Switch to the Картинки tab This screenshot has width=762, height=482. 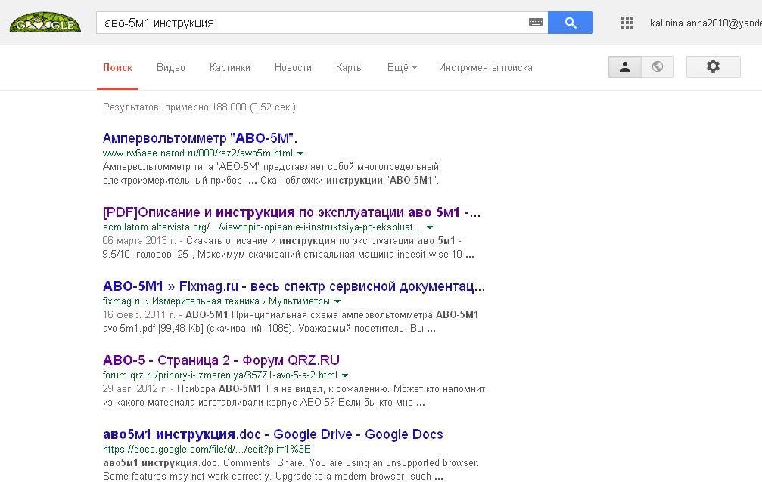229,68
